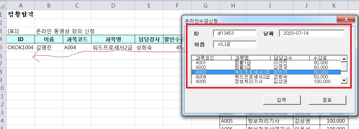This screenshot has width=359, height=129.
Task: Click the listbox scrollbar thumb
Action: [x=344, y=67]
